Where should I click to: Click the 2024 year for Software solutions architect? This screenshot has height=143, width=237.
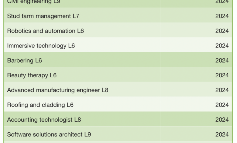(222, 134)
